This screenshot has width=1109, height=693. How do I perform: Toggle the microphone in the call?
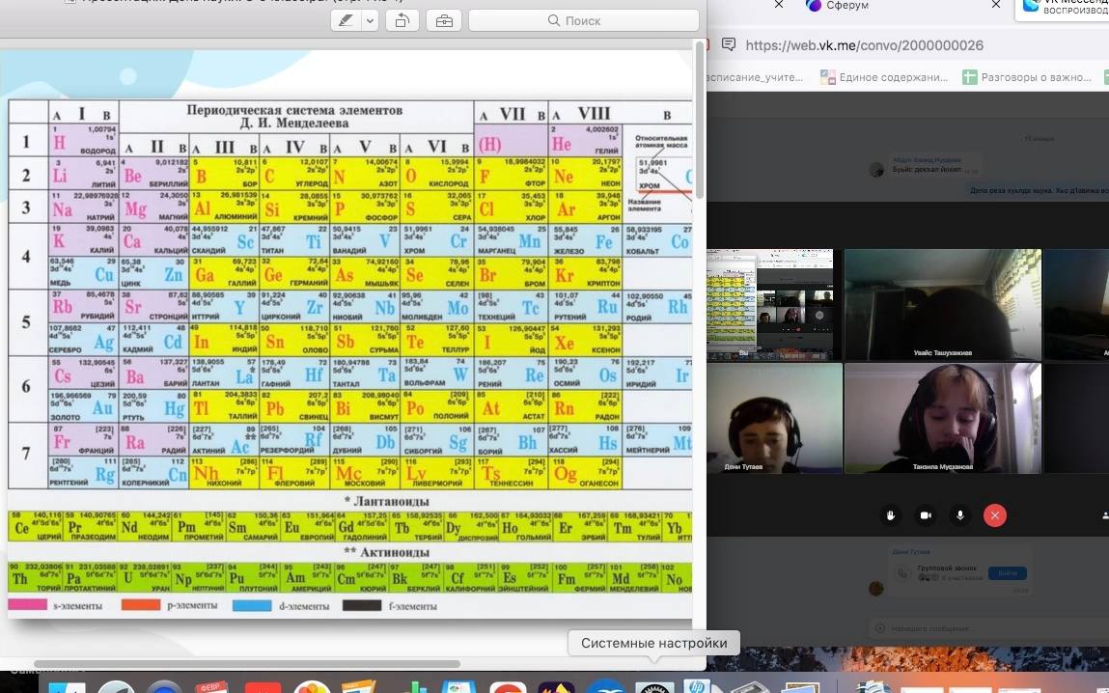click(x=960, y=515)
